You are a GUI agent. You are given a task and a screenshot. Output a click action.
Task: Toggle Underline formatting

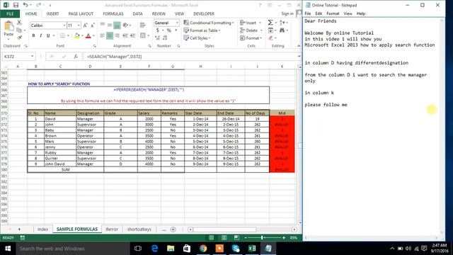point(48,35)
